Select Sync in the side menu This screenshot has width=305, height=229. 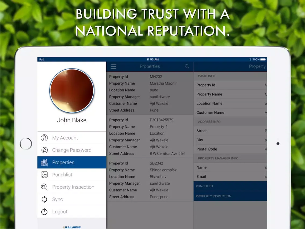tap(72, 199)
